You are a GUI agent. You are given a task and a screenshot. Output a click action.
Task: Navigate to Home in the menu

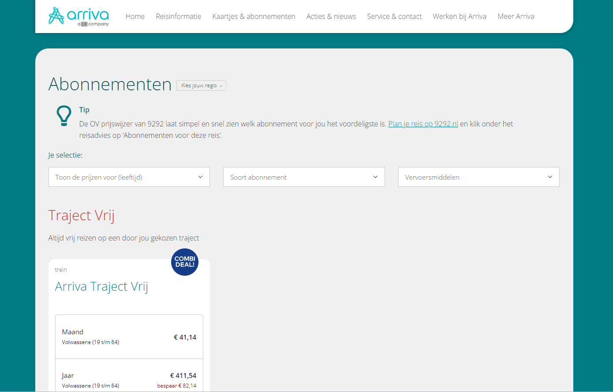[x=135, y=16]
